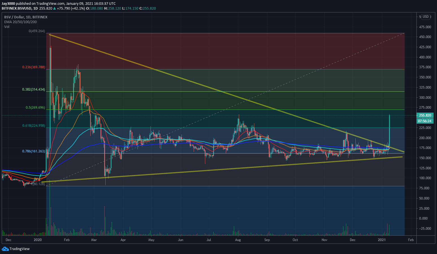Click the 300.000 price axis label

click(425, 98)
